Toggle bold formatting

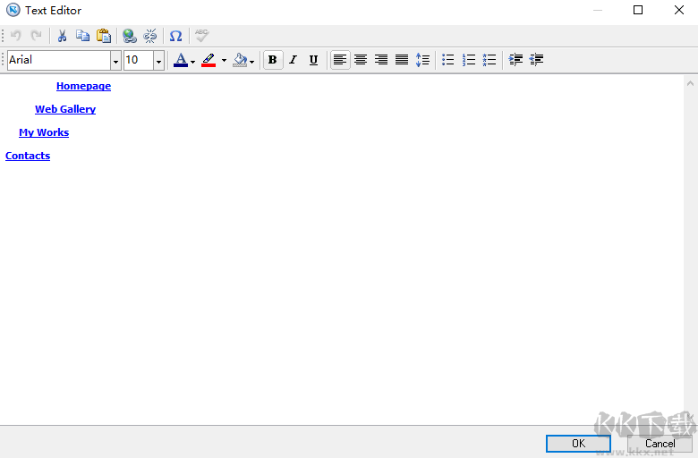(273, 60)
